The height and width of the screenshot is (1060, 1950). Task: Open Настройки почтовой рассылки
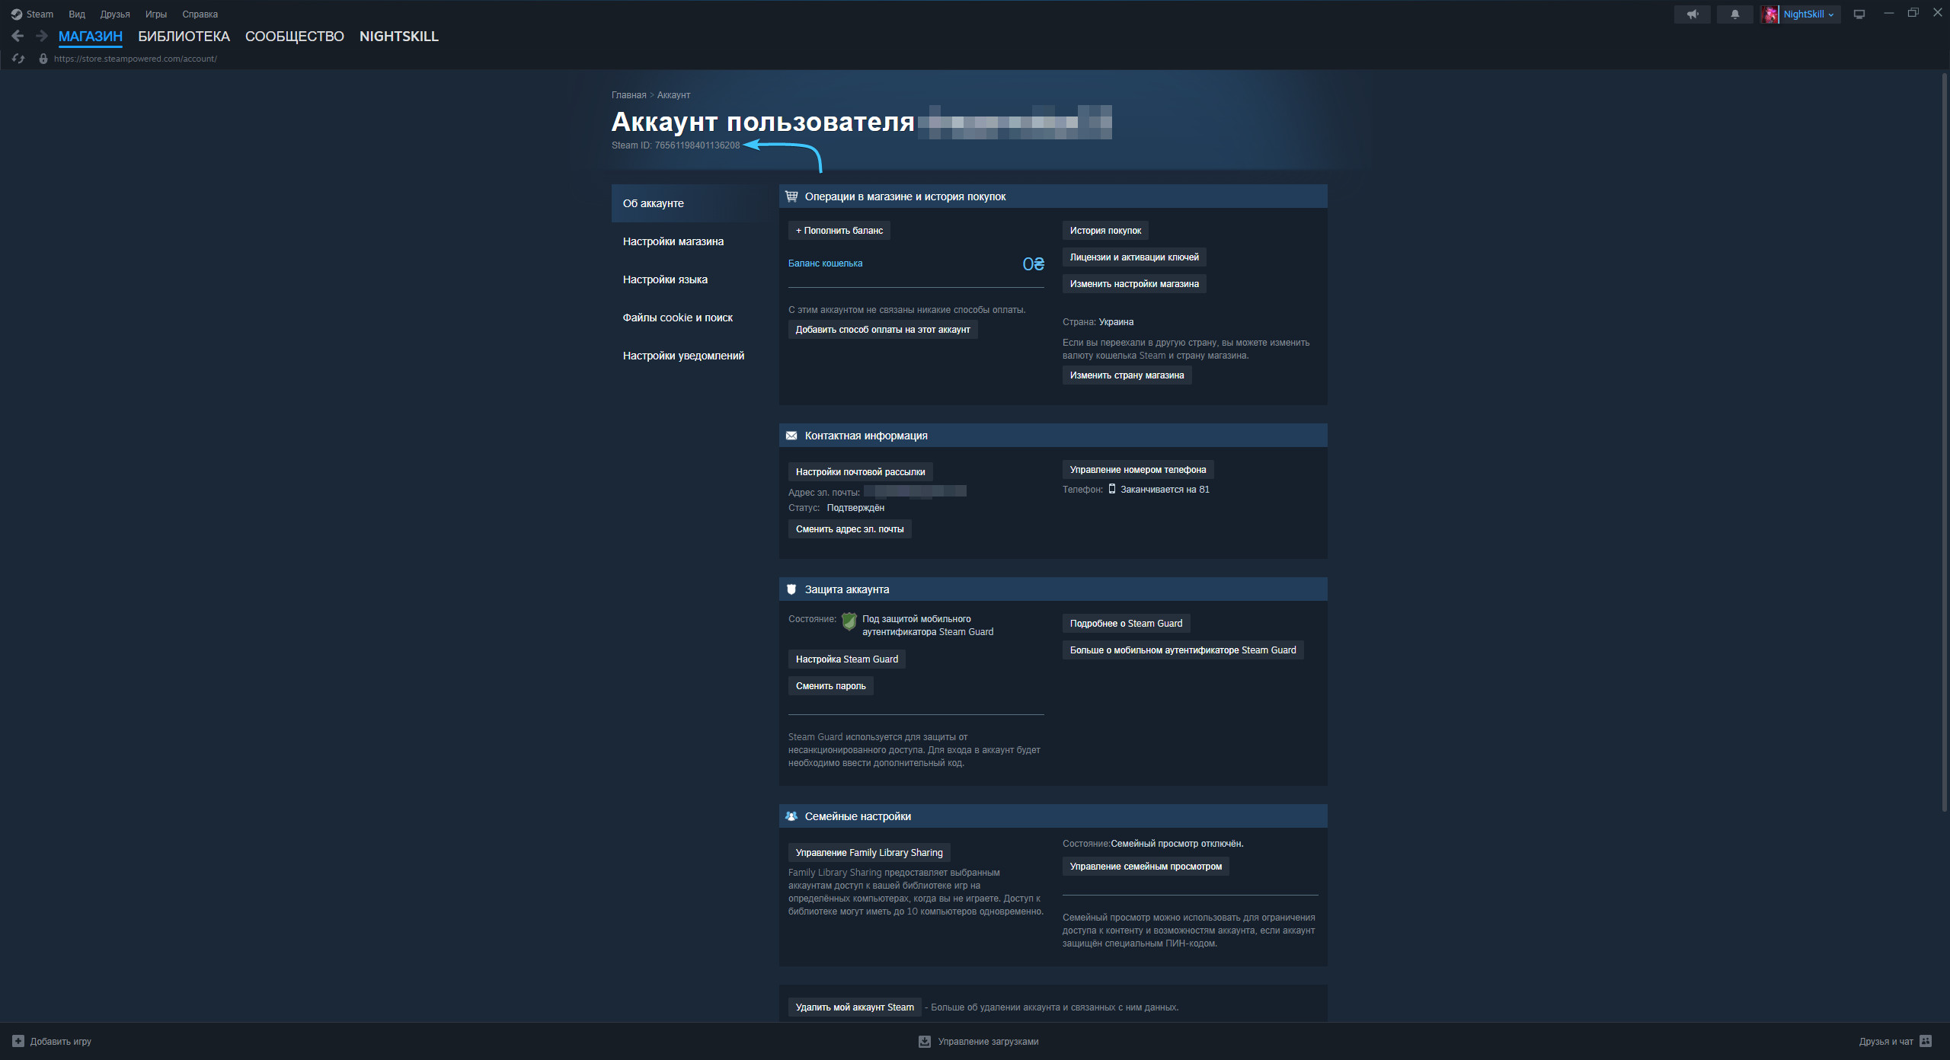[860, 472]
